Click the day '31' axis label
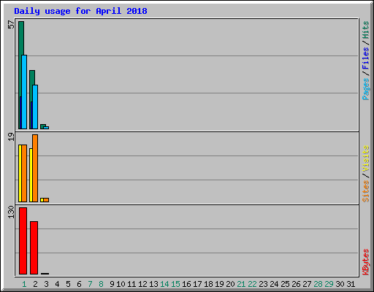The width and height of the screenshot is (374, 292). 351,284
